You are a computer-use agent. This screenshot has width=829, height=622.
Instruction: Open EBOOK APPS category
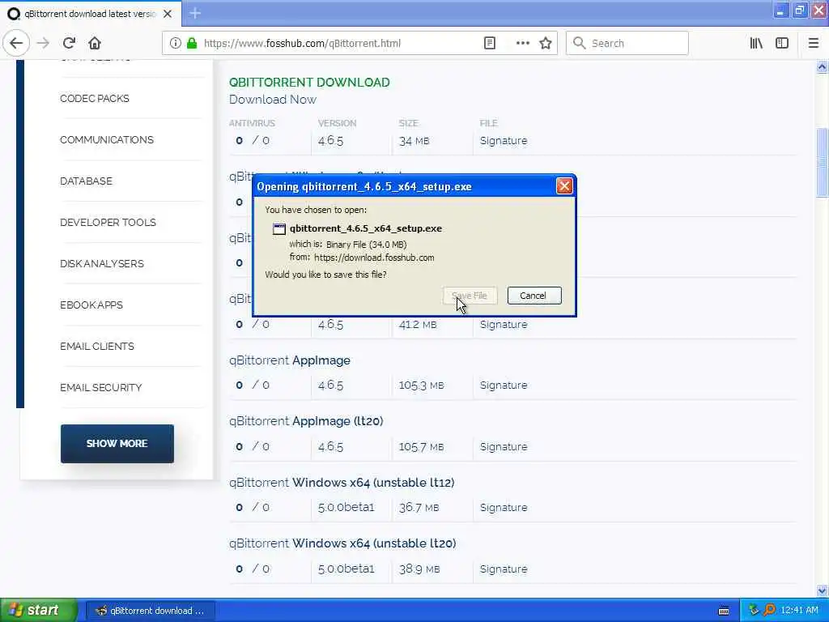[x=91, y=305]
